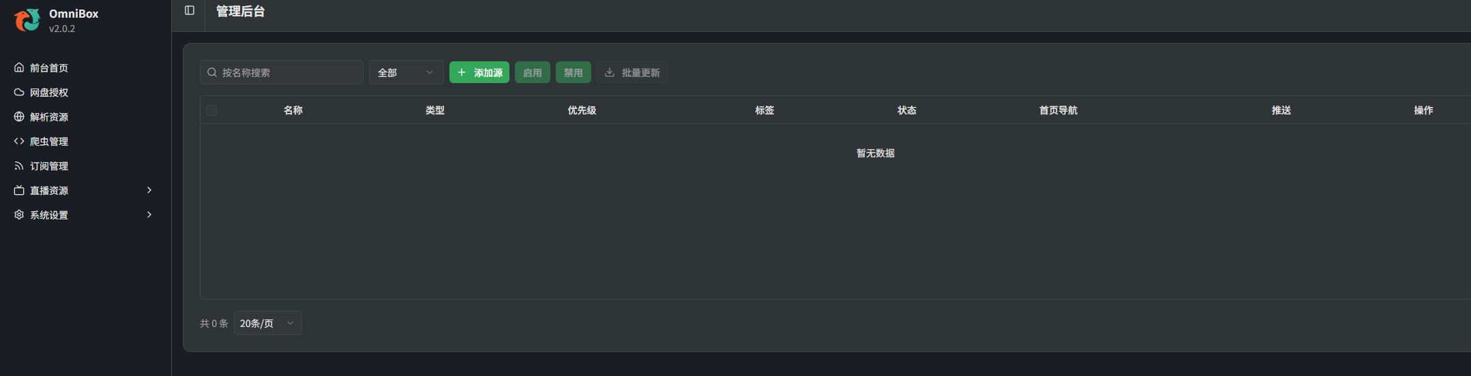This screenshot has width=1471, height=376.
Task: Open the 20条/页 page size dropdown
Action: click(267, 323)
